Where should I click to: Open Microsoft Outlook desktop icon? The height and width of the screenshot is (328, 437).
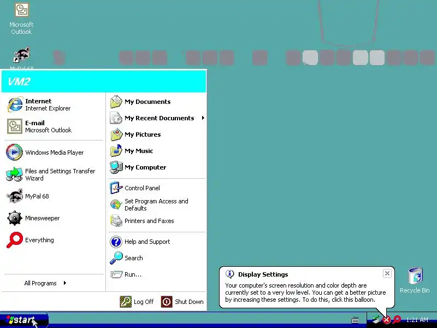pyautogui.click(x=21, y=18)
